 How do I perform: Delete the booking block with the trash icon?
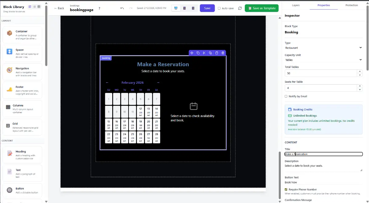pos(223,53)
